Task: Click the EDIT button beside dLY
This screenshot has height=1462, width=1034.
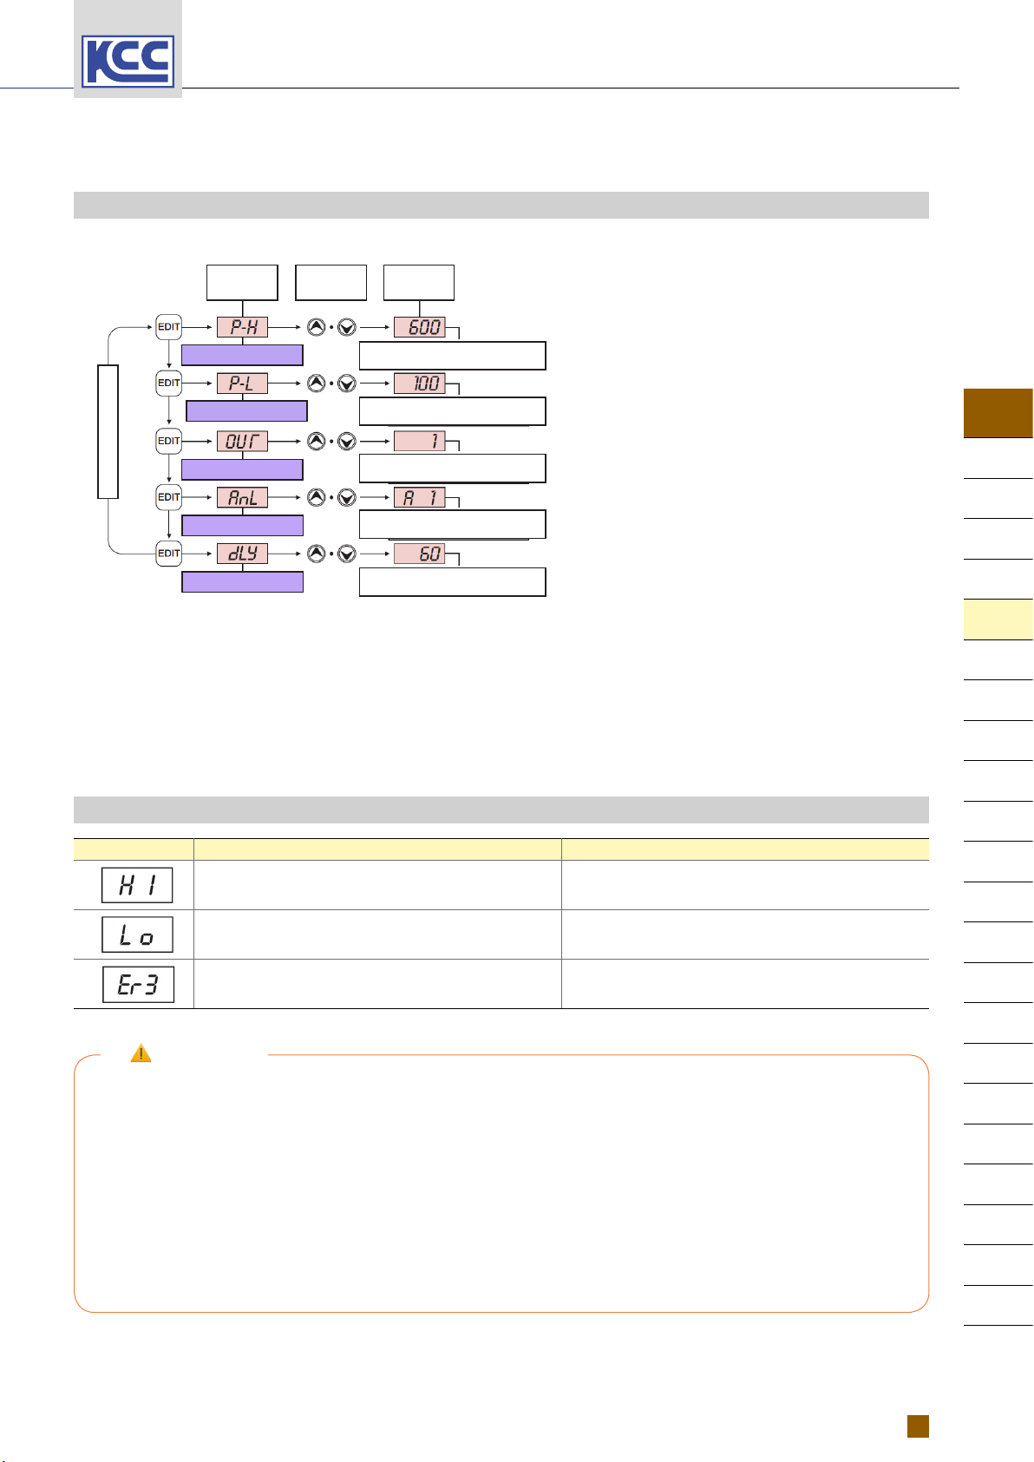Action: coord(168,554)
